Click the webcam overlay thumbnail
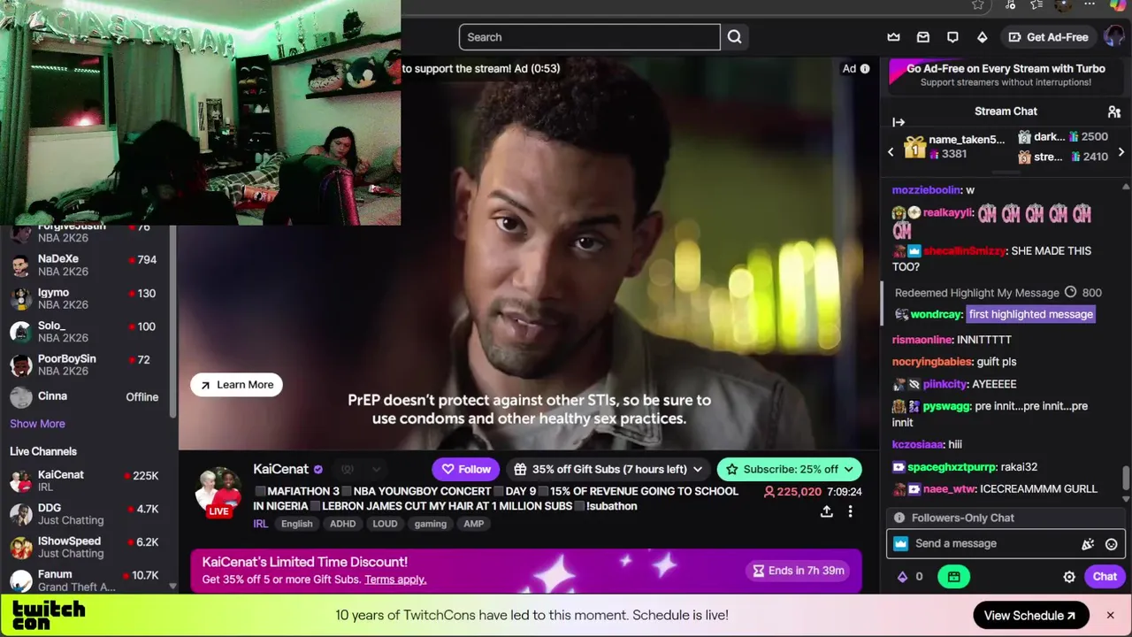 tap(200, 112)
